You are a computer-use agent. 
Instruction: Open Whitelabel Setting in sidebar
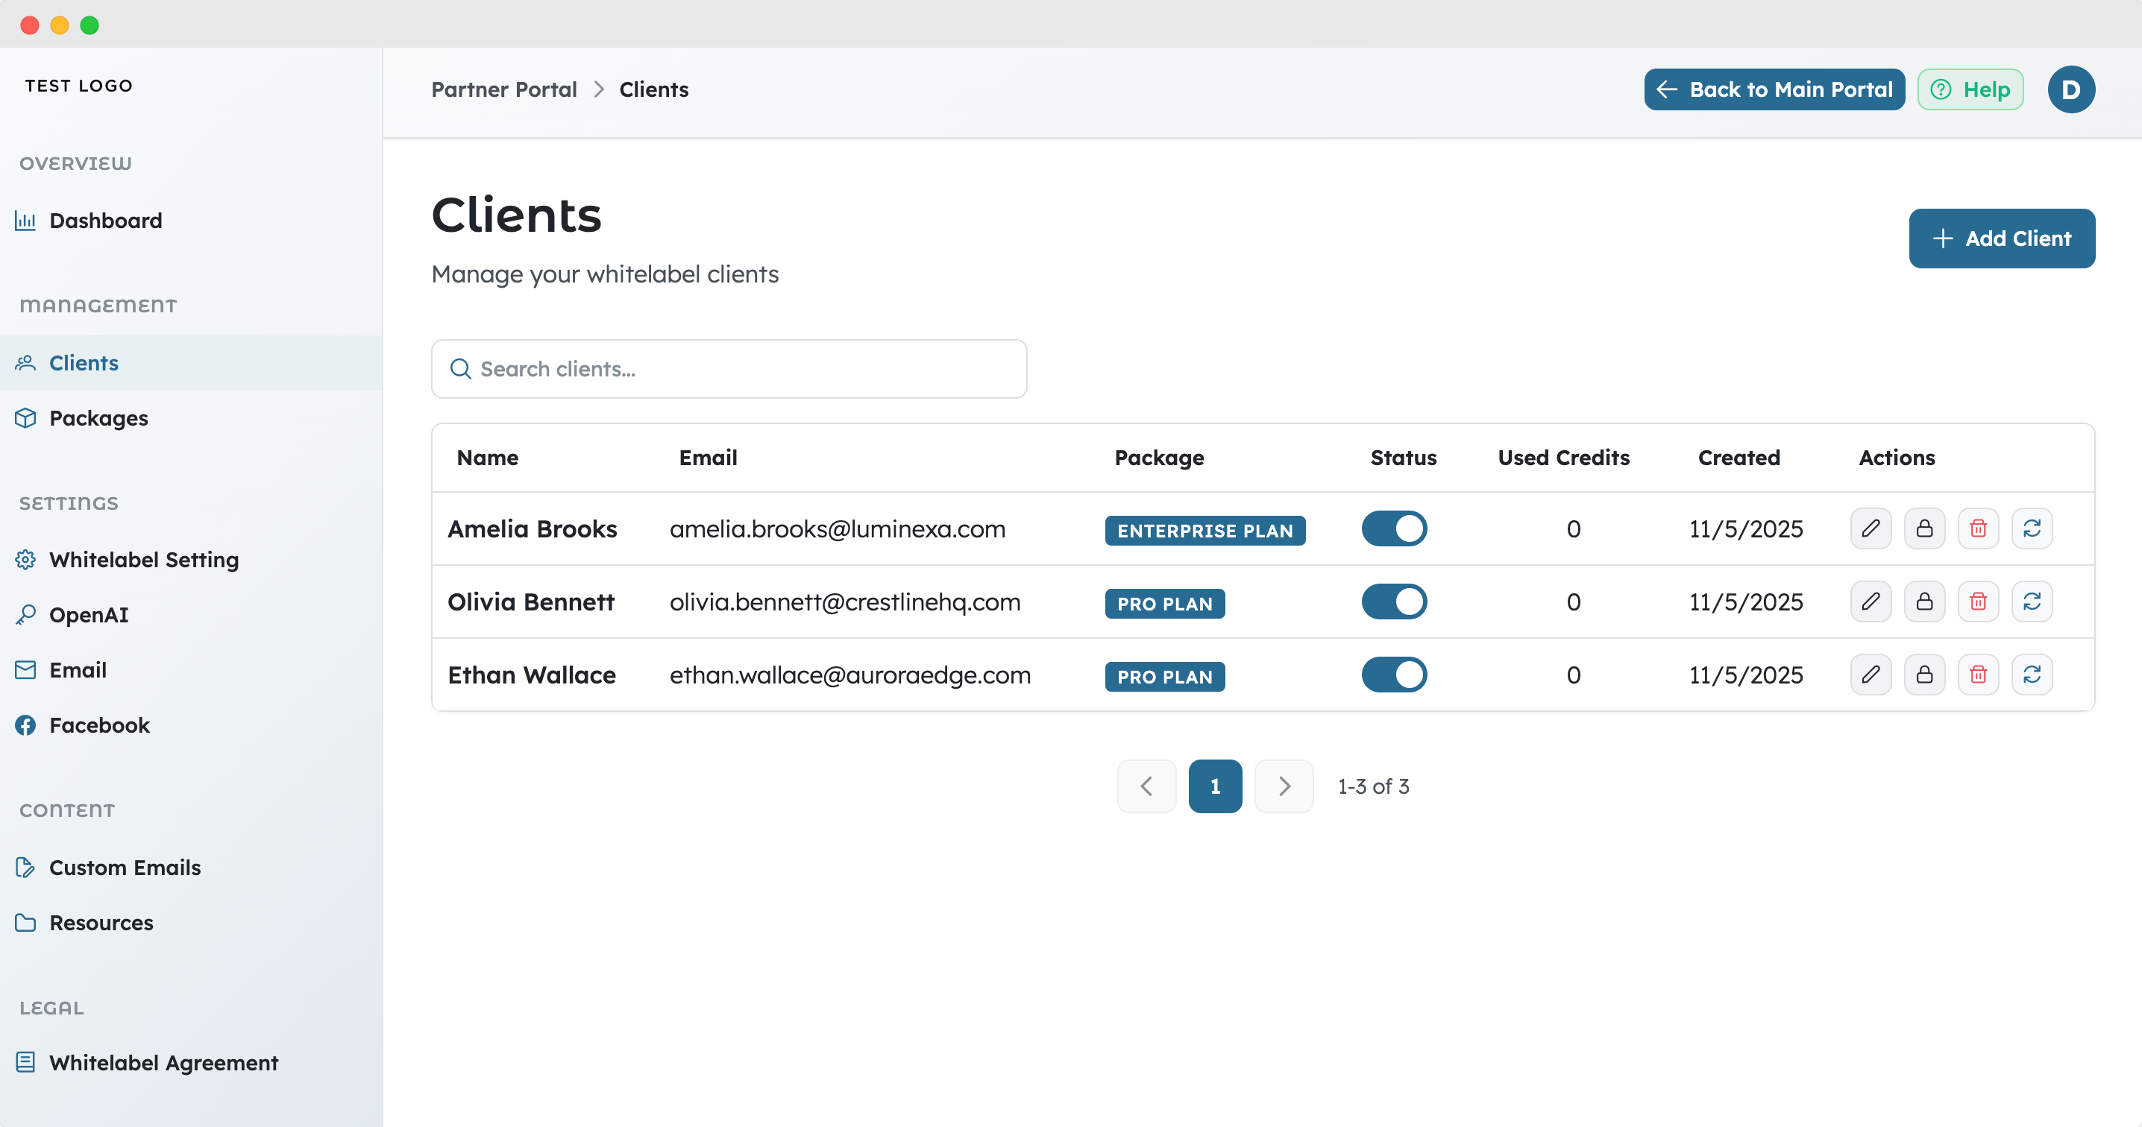pos(143,561)
